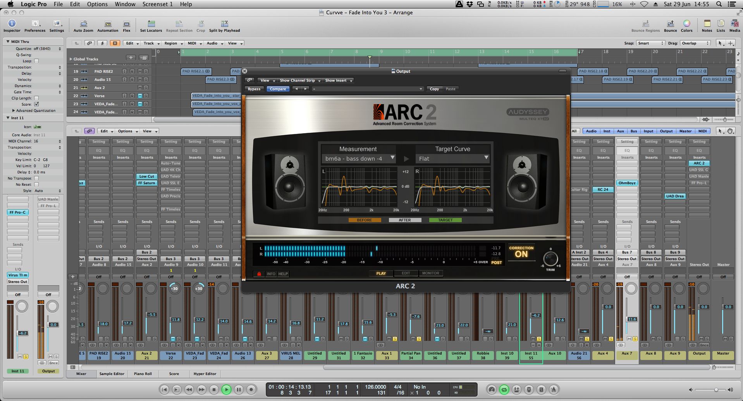Switch to the Piano Roll tab
Viewport: 743px width, 401px height.
(143, 374)
